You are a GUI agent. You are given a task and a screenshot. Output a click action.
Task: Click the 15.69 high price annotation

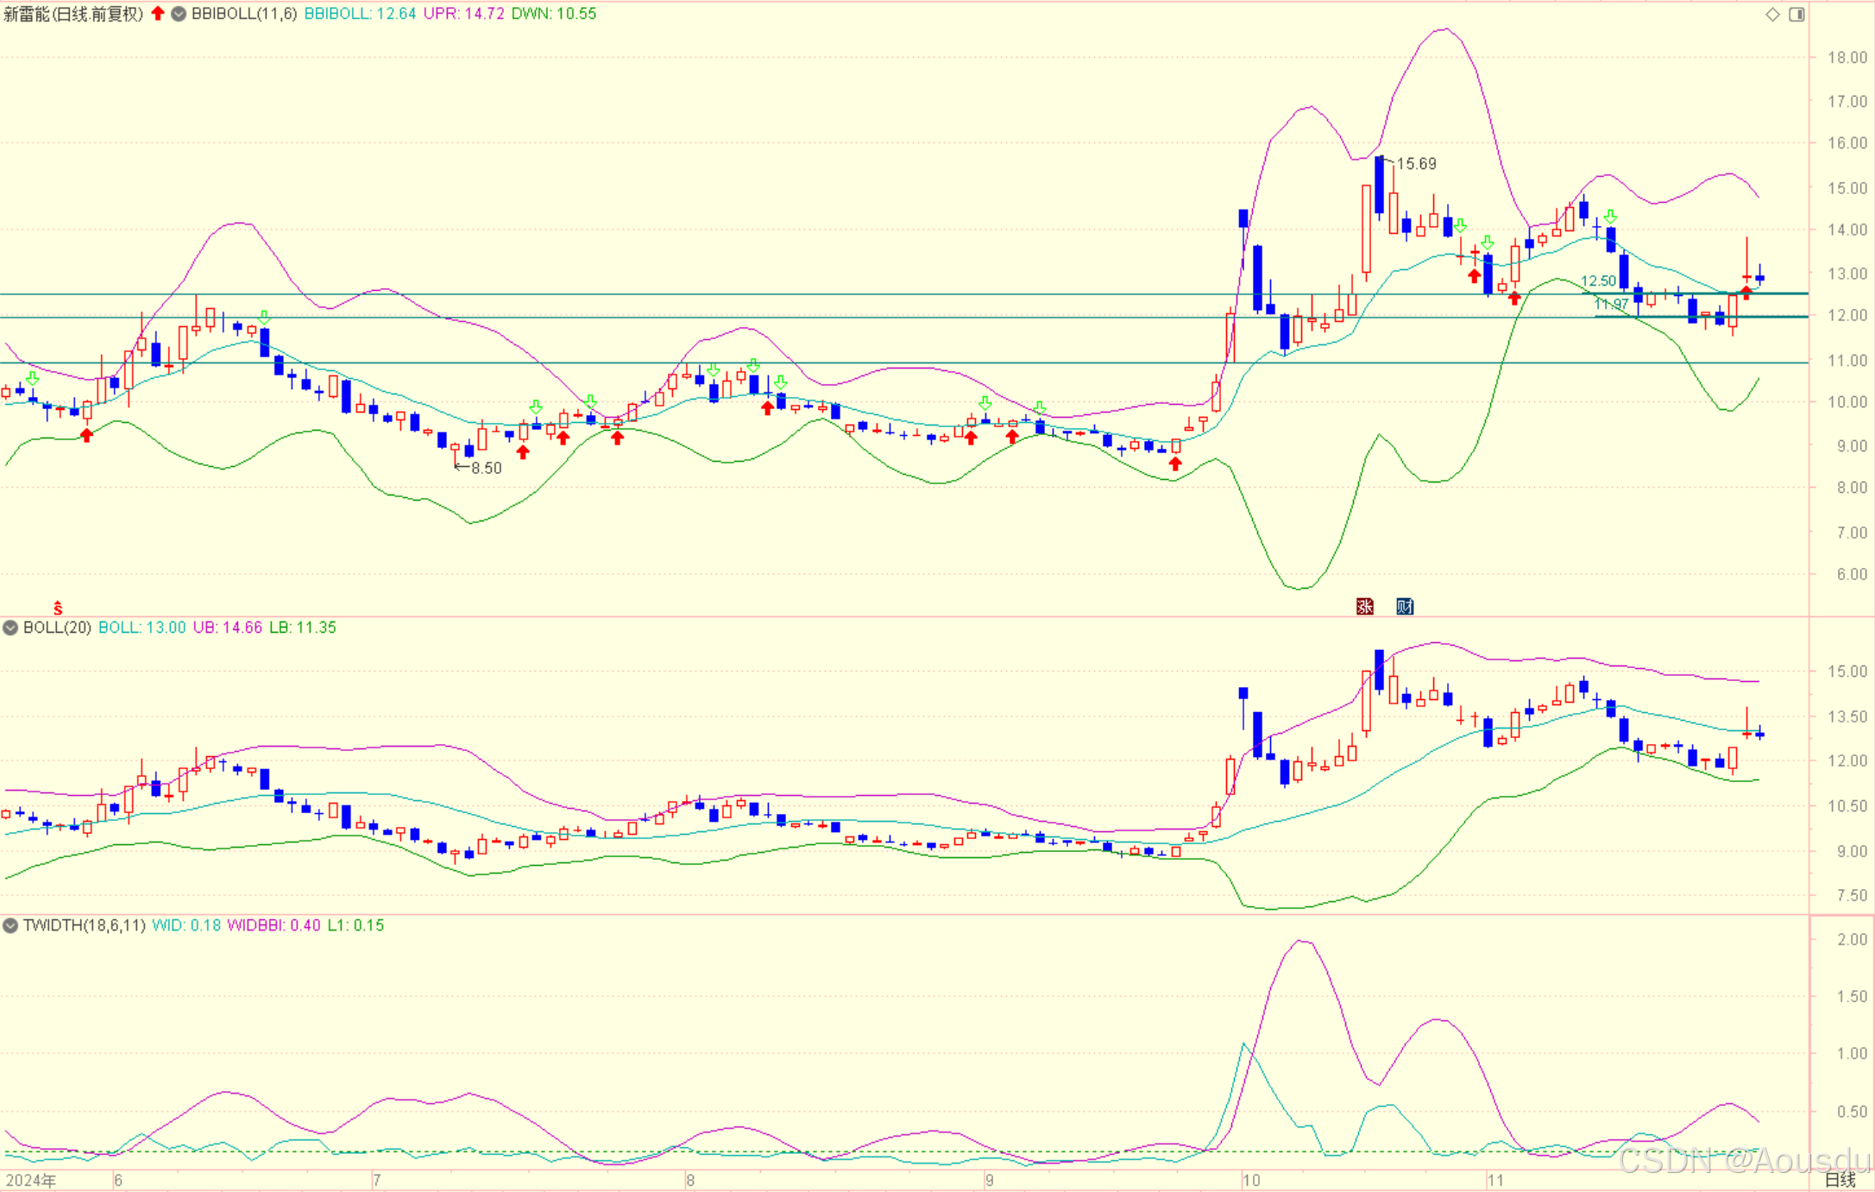point(1416,163)
